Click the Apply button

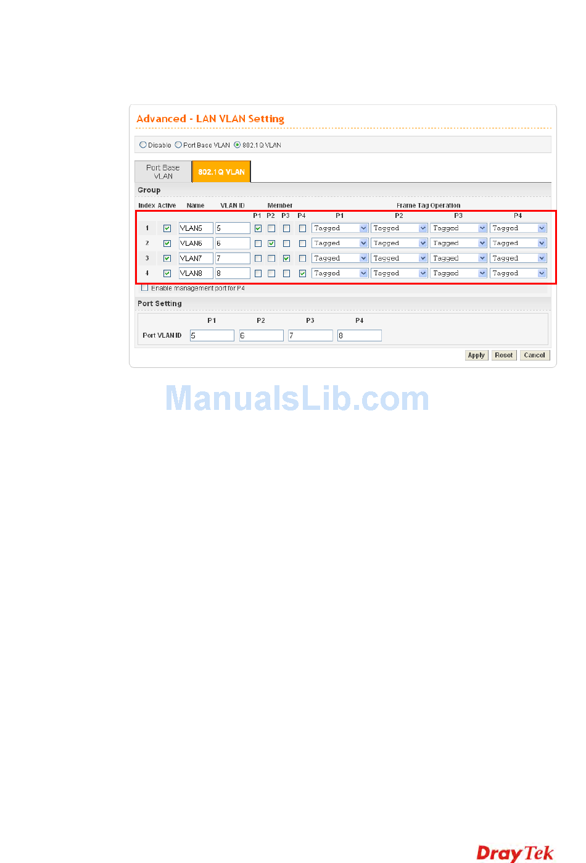coord(476,355)
